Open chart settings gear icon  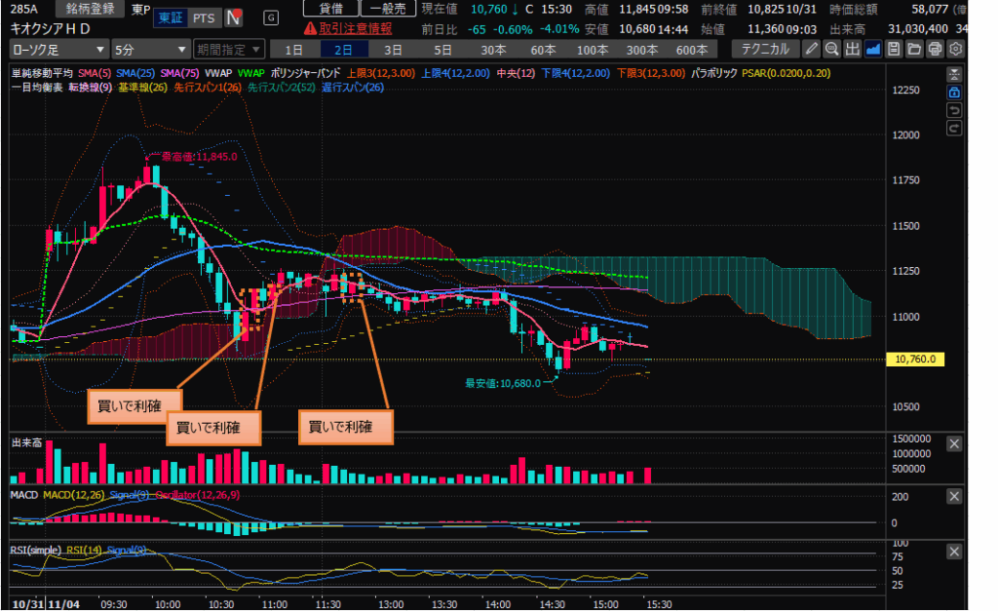tap(956, 49)
